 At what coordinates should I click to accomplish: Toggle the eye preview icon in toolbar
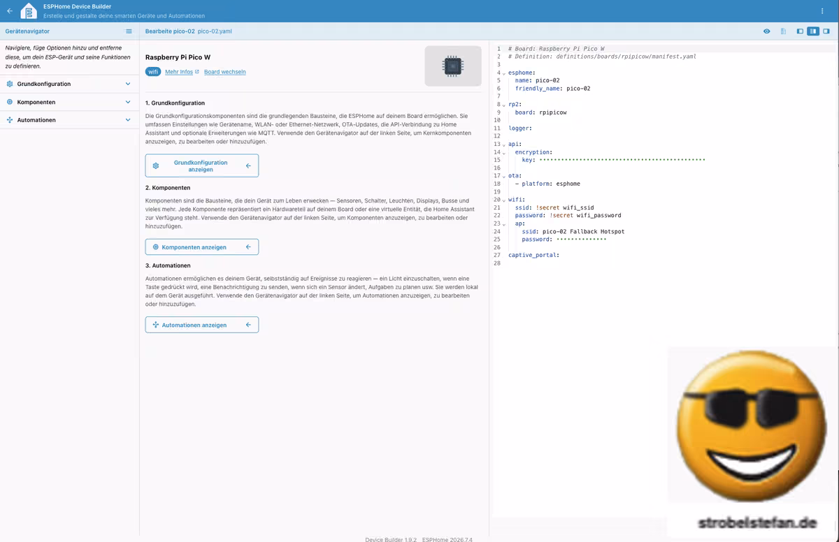(767, 31)
